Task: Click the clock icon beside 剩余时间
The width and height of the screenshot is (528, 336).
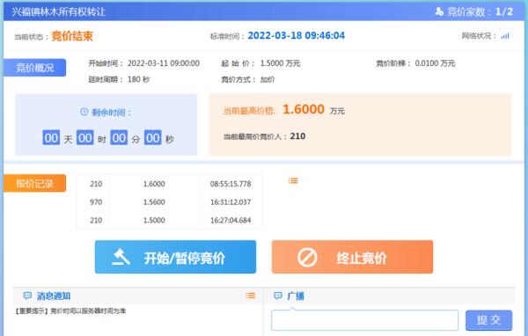Action: click(x=84, y=112)
